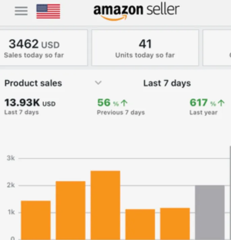231x240 pixels.
Task: Tap the partially visible third summary card
Action: (x=217, y=48)
